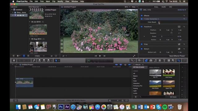Image resolution: width=198 pixels, height=111 pixels.
Task: Play the viewer with the play button
Action: [x=100, y=56]
